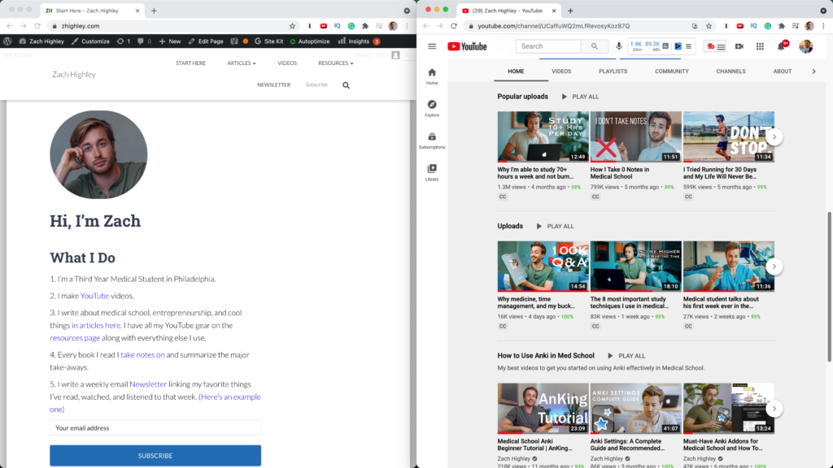Viewport: 833px width, 468px height.
Task: Switch to the Channels channel tab
Action: pyautogui.click(x=731, y=71)
